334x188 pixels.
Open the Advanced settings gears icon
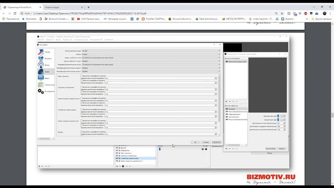click(x=41, y=91)
